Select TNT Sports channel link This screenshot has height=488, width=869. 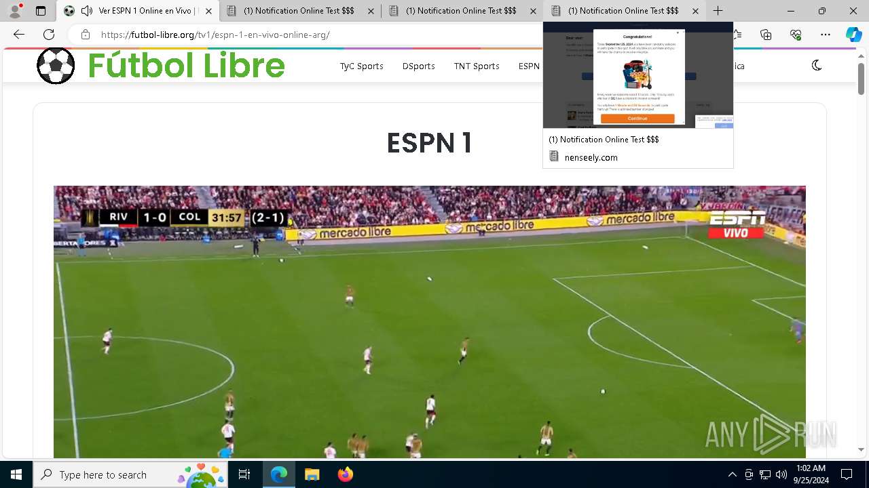pos(477,66)
